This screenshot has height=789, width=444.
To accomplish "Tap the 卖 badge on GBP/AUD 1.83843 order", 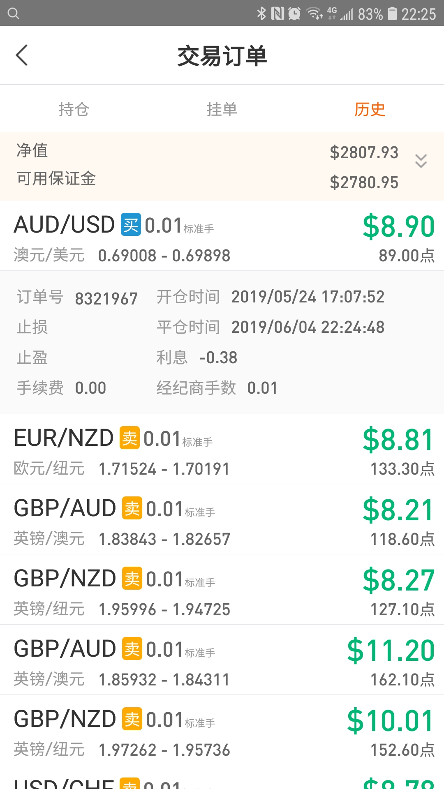I will click(132, 508).
